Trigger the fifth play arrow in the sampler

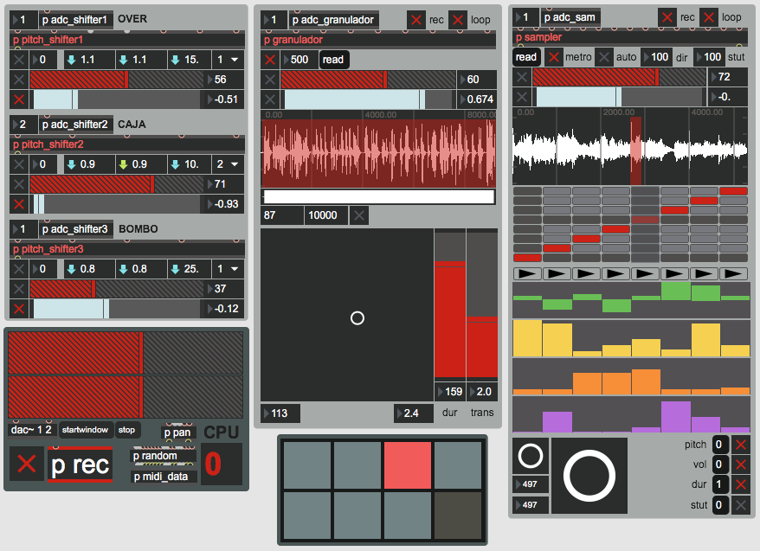[645, 273]
